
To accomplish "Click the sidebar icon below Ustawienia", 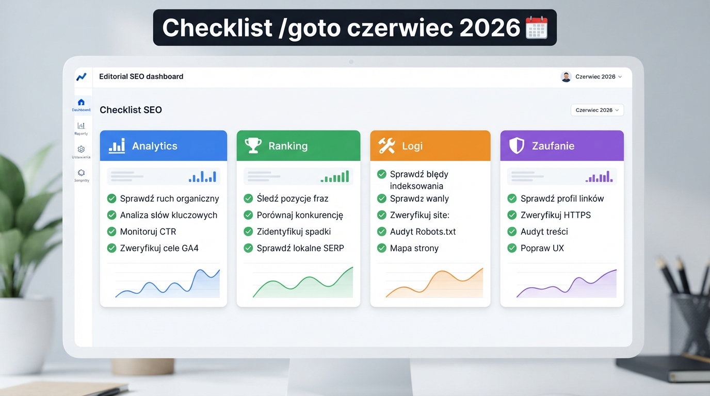I will coord(81,173).
